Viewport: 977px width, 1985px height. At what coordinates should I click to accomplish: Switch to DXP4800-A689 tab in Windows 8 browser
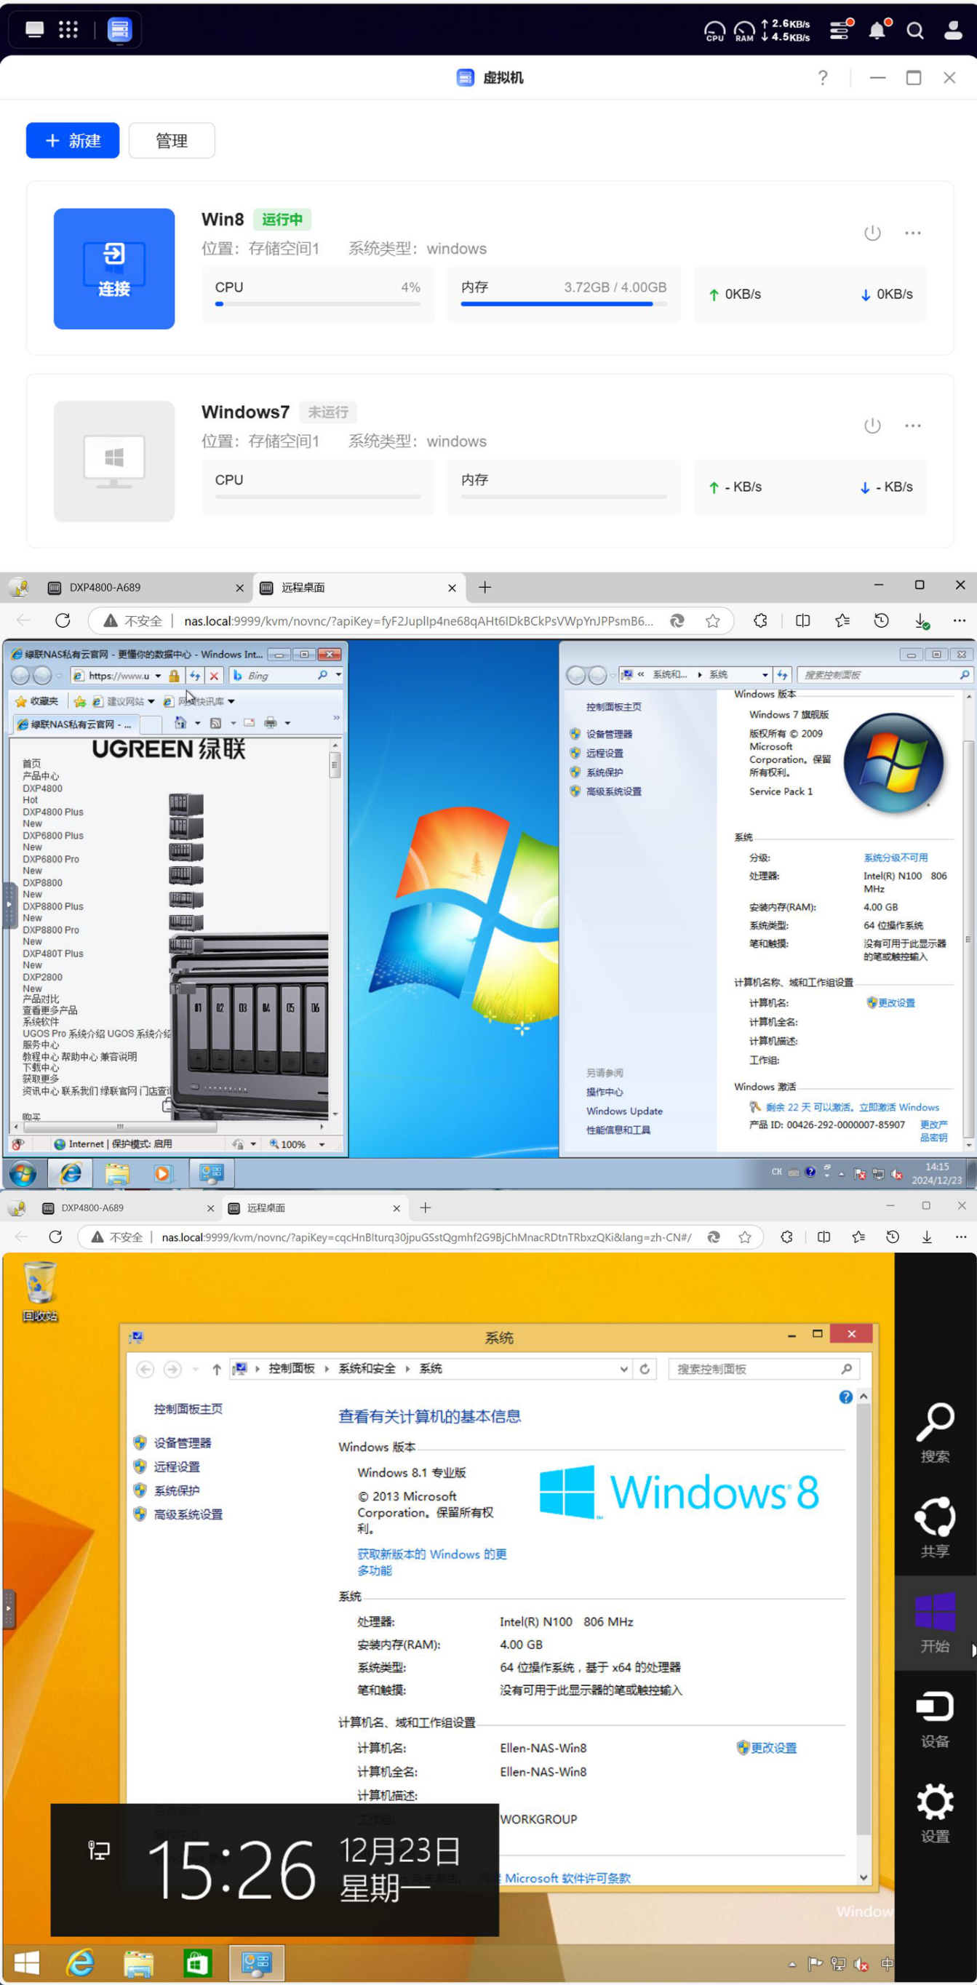[x=127, y=1207]
